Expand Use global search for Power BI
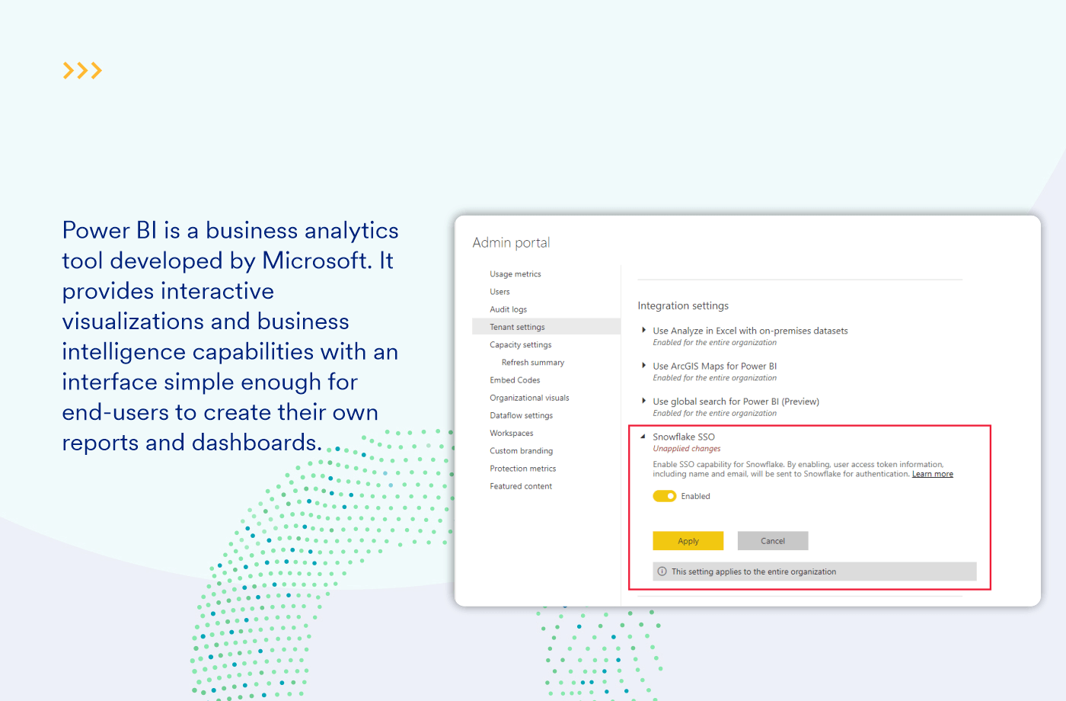 coord(644,401)
